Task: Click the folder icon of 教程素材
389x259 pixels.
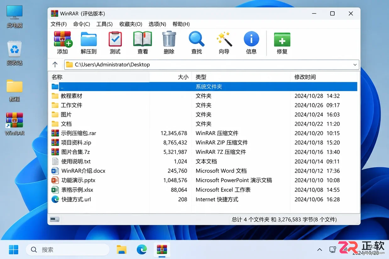Action: click(55, 96)
